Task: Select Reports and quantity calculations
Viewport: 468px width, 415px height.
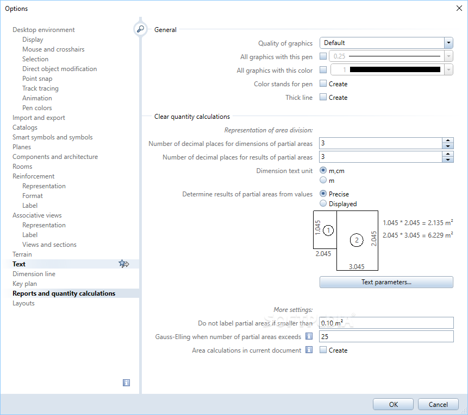Action: (x=64, y=293)
